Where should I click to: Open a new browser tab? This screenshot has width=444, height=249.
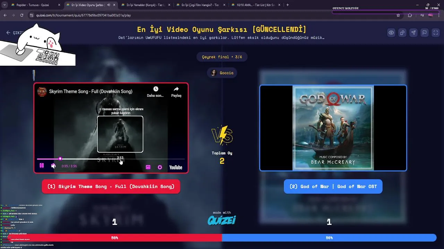pyautogui.click(x=288, y=5)
